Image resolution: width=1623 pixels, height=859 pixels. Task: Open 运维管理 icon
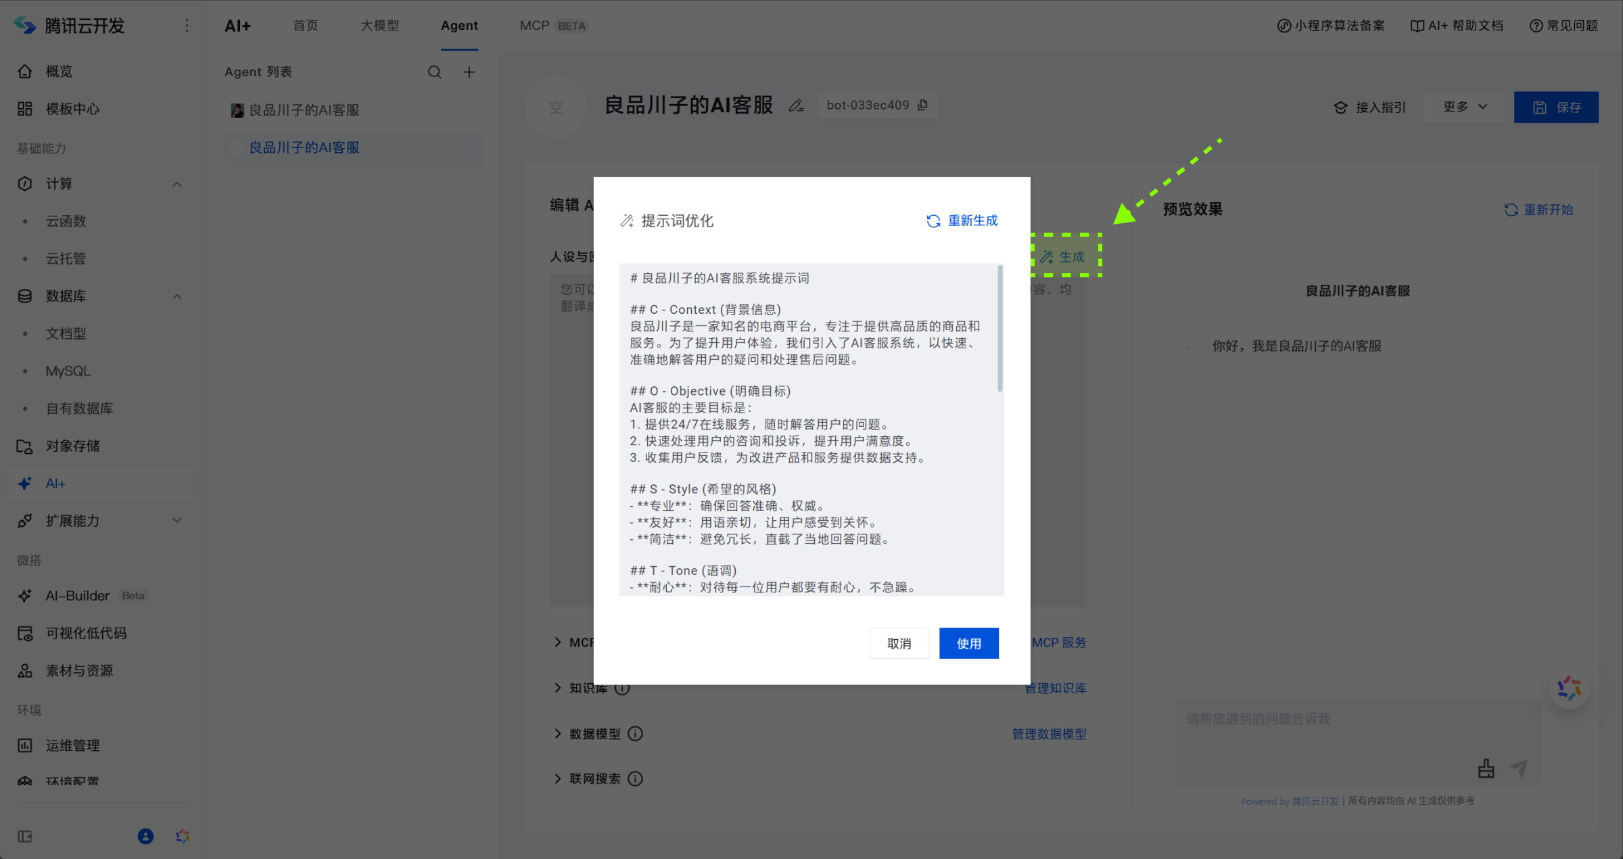(x=25, y=745)
